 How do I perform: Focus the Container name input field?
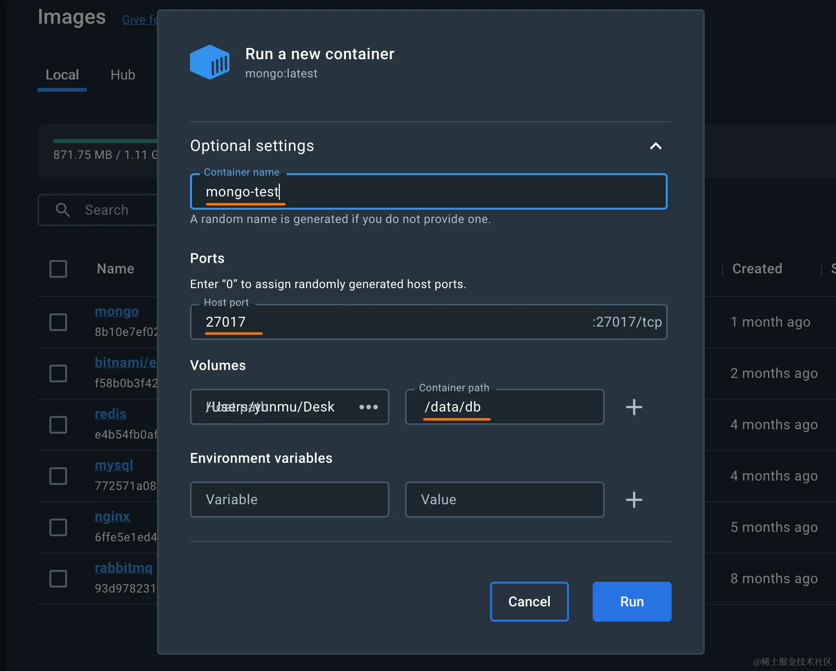428,191
